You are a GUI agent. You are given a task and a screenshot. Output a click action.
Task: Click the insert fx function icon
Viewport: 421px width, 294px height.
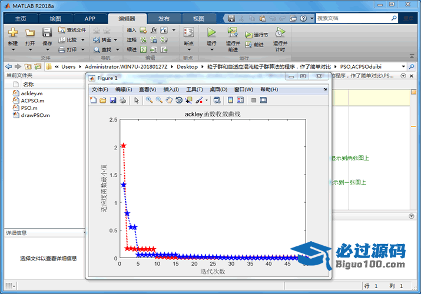[x=154, y=30]
